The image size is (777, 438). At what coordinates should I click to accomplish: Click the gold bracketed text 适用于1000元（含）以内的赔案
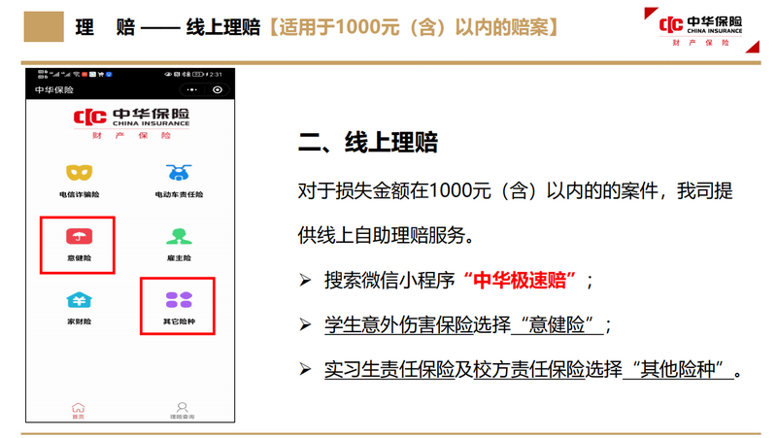[414, 27]
